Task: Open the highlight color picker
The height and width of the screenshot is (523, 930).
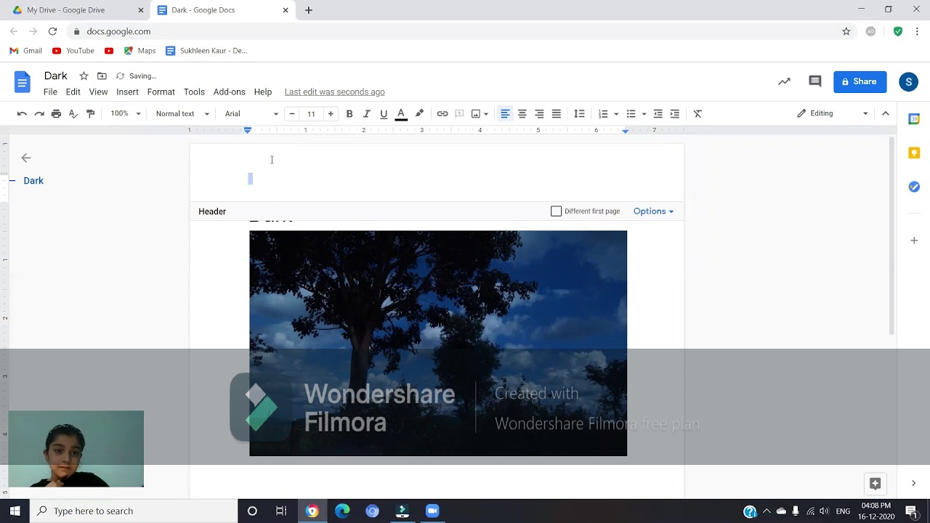Action: pyautogui.click(x=419, y=113)
